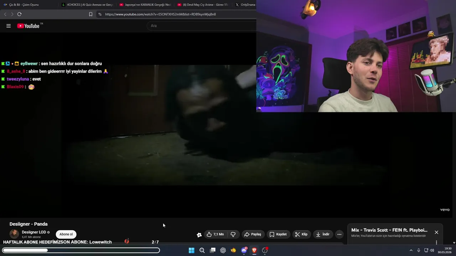Switch to the 4CHOICES AI Quiz tab
Viewport: 456px width, 256px height.
click(x=87, y=5)
